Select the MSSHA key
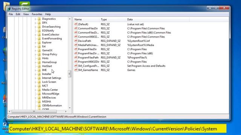241x135 pixels. [47, 102]
